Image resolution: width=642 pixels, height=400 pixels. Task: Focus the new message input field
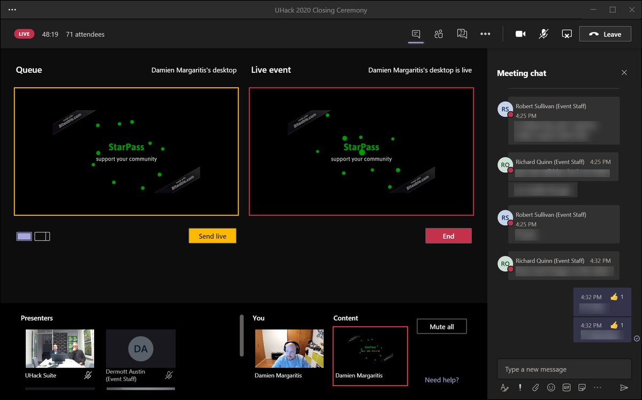coord(564,369)
